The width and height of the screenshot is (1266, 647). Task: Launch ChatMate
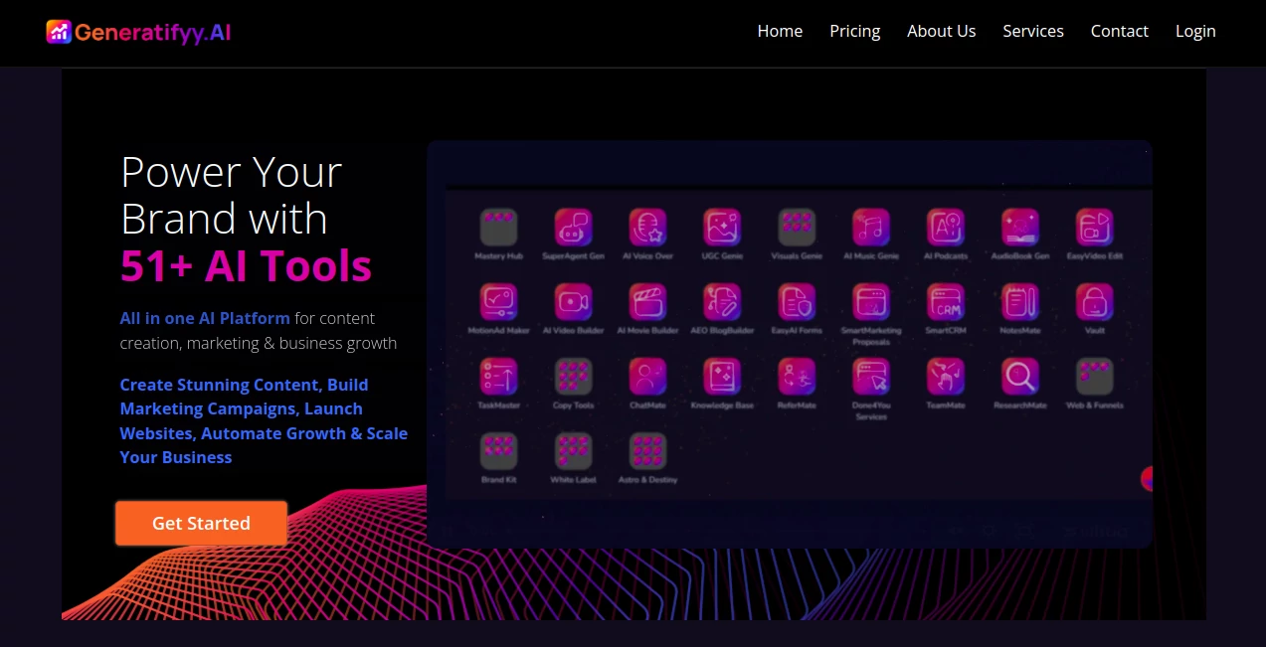point(646,376)
